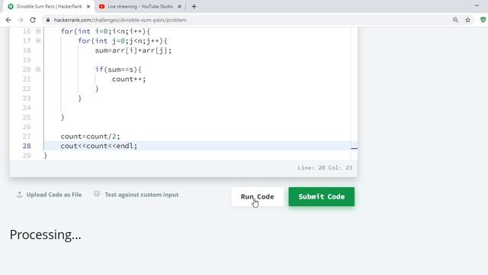Open a new browser tab
Image resolution: width=488 pixels, height=275 pixels.
[x=194, y=7]
